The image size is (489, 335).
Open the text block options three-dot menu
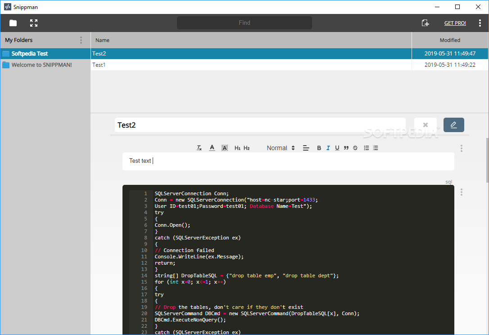point(462,148)
